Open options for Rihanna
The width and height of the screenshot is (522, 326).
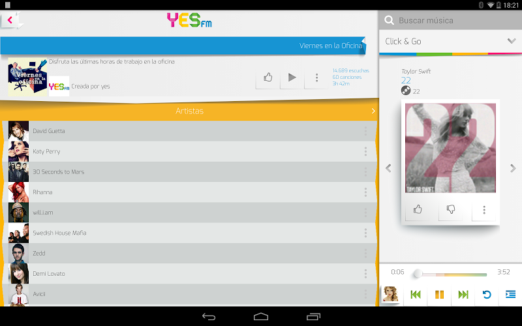[365, 192]
